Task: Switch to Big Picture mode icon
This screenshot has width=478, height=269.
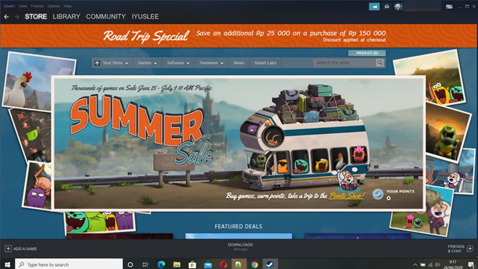Action: click(449, 6)
